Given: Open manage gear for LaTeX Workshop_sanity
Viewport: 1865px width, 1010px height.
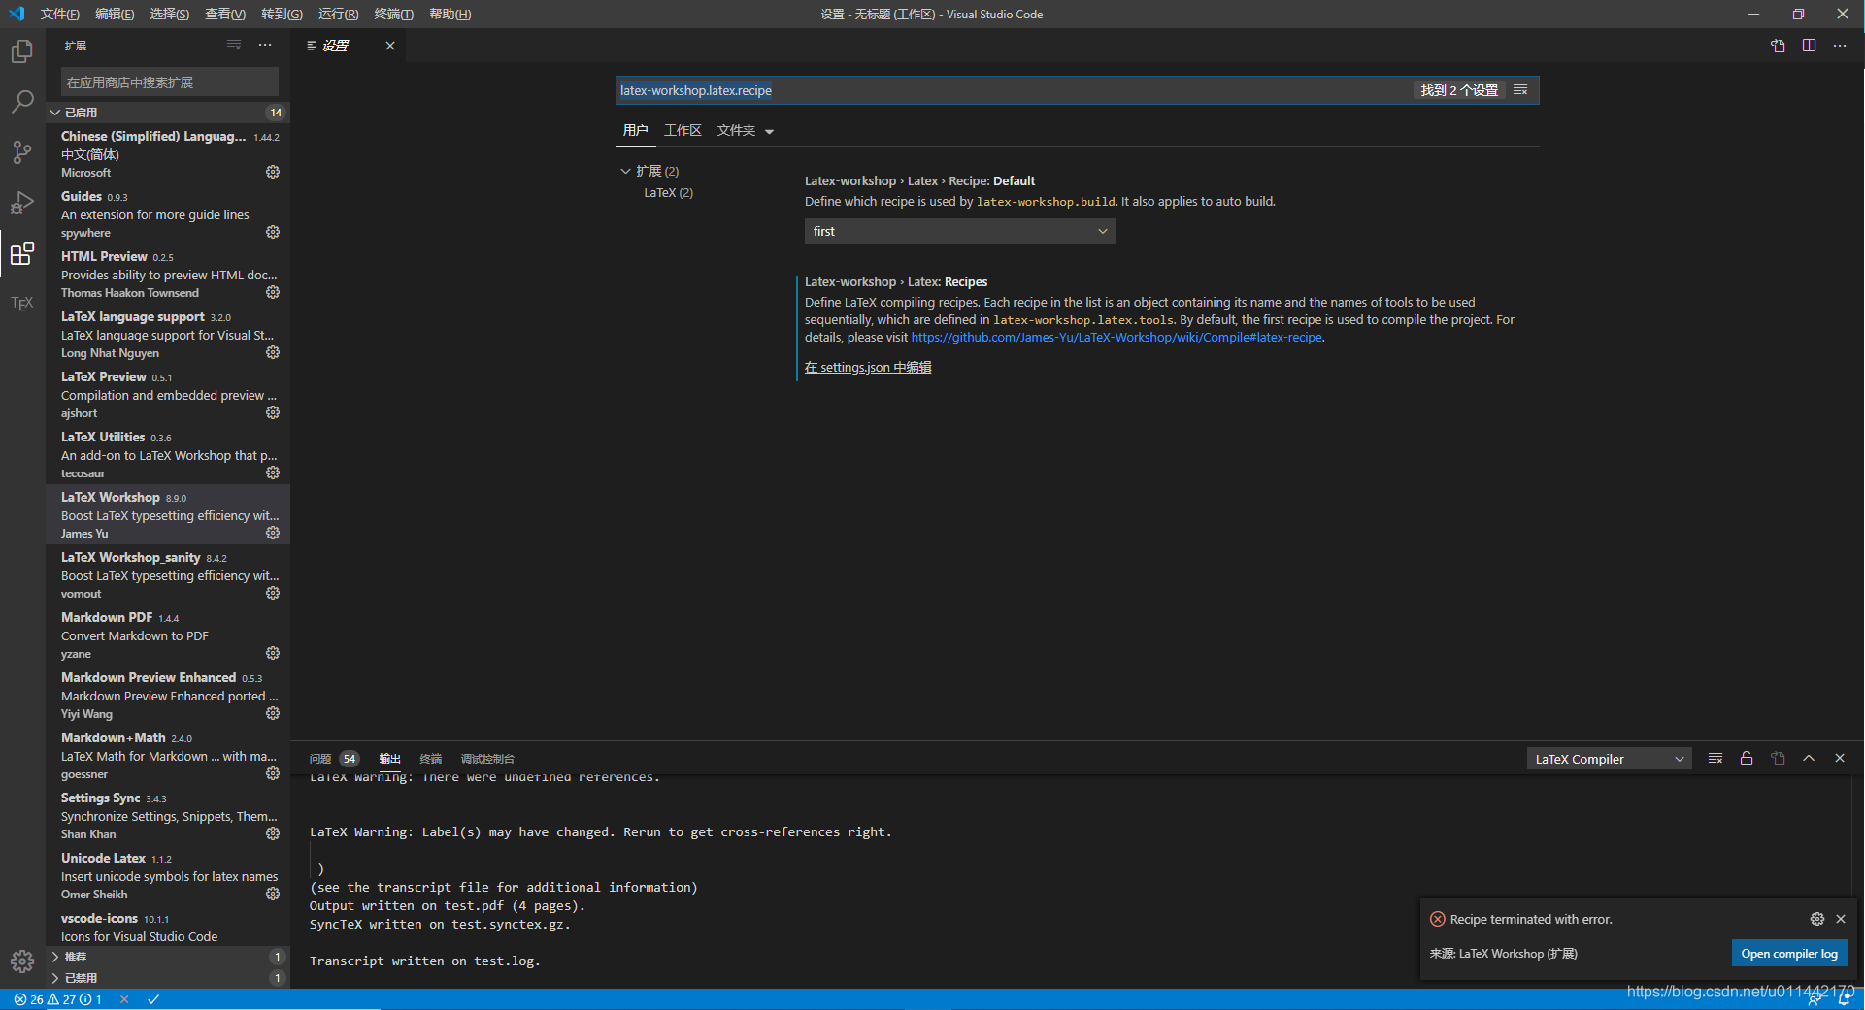Looking at the screenshot, I should click(x=273, y=593).
